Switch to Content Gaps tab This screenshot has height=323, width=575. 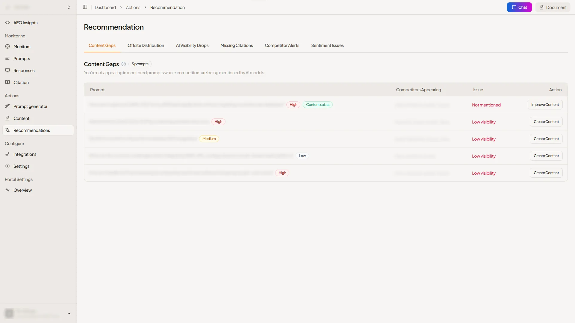coord(102,46)
